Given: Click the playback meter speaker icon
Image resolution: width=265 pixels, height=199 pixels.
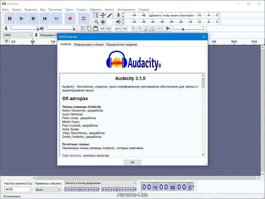Looking at the screenshot, I should (x=118, y=22).
